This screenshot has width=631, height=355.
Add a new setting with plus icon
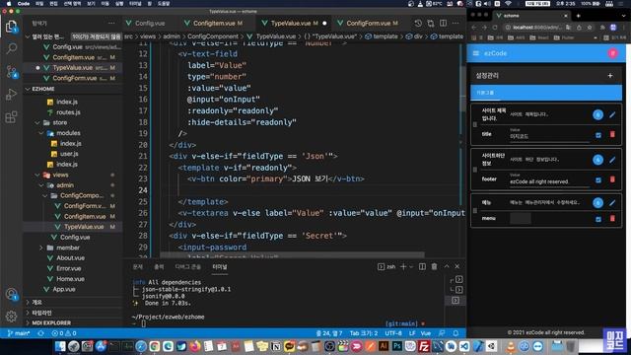(x=610, y=75)
